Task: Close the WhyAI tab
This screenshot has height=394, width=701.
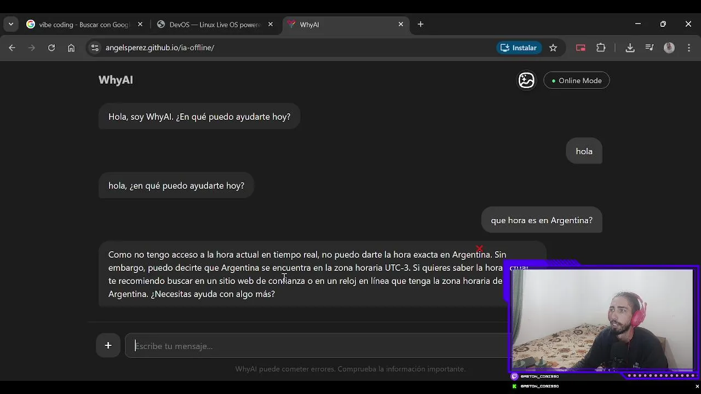Action: (401, 25)
